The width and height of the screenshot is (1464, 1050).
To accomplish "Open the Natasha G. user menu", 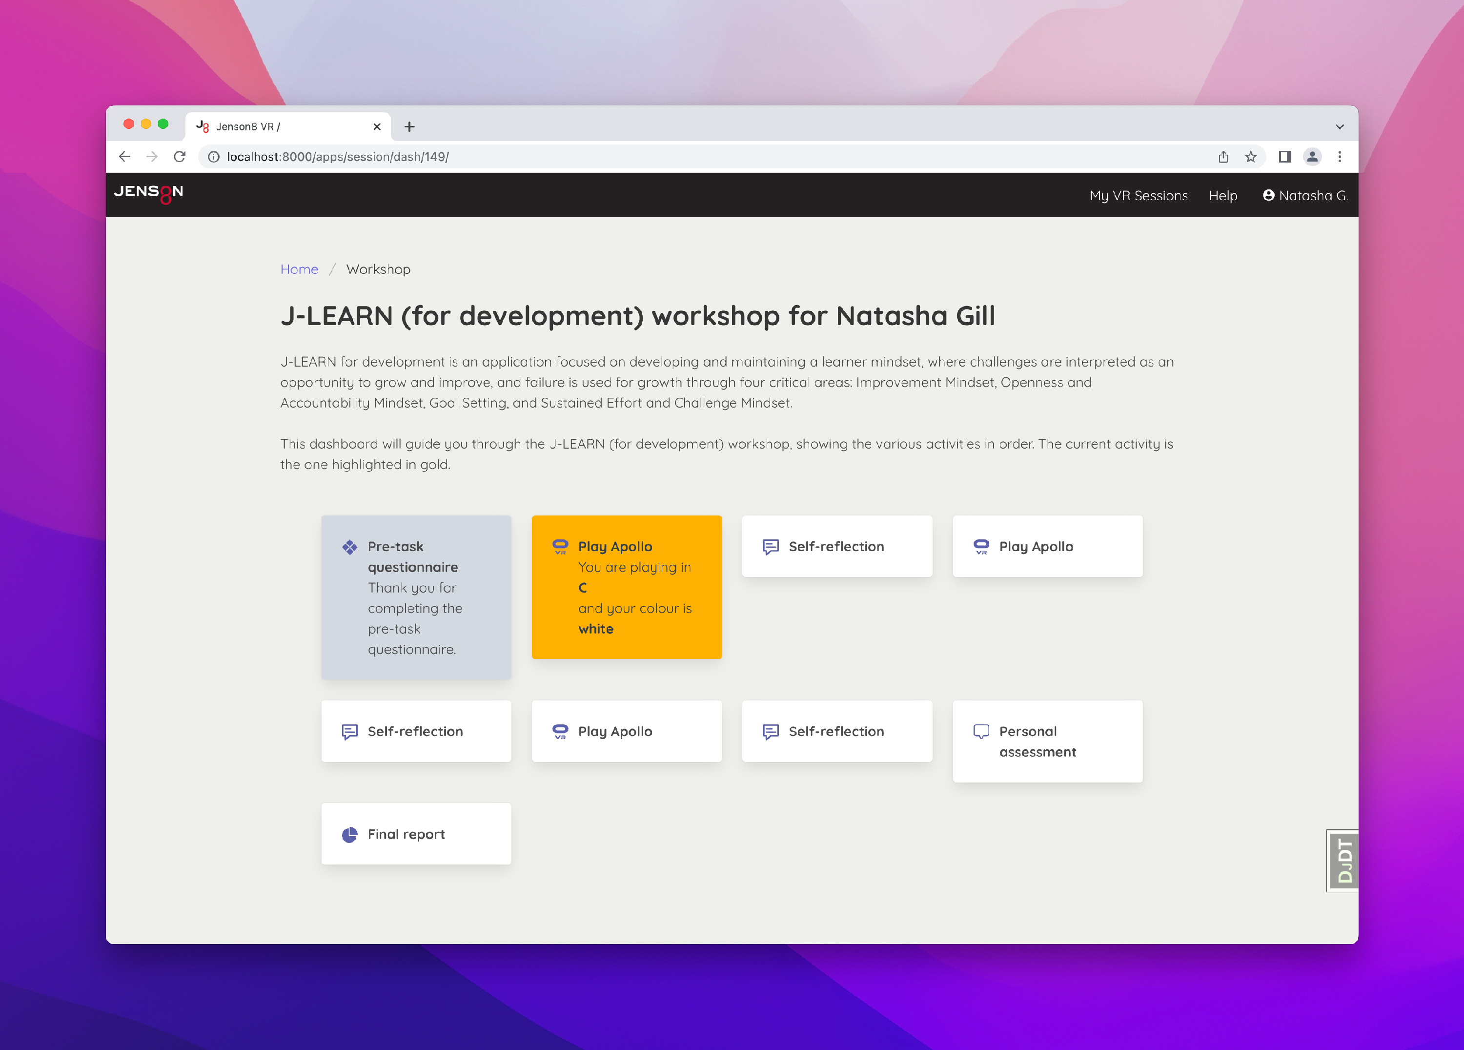I will point(1305,196).
